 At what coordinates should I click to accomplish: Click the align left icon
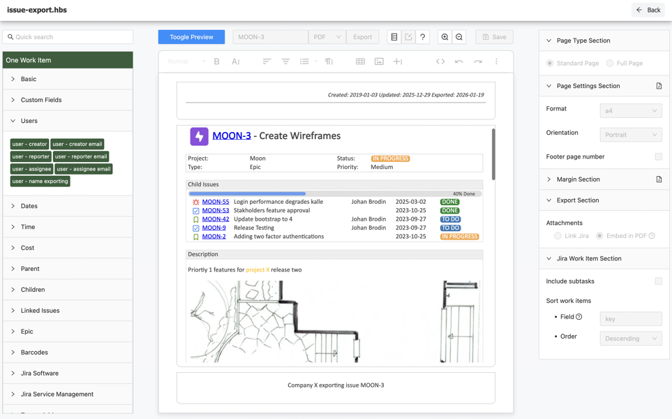click(267, 61)
